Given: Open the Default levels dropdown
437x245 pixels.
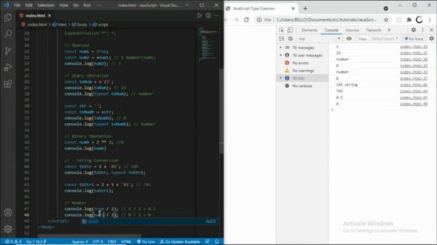Looking at the screenshot, I should (x=384, y=39).
